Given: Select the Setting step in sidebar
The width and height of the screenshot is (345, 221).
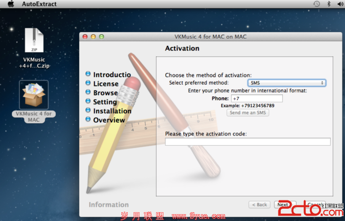Looking at the screenshot, I should pos(105,102).
